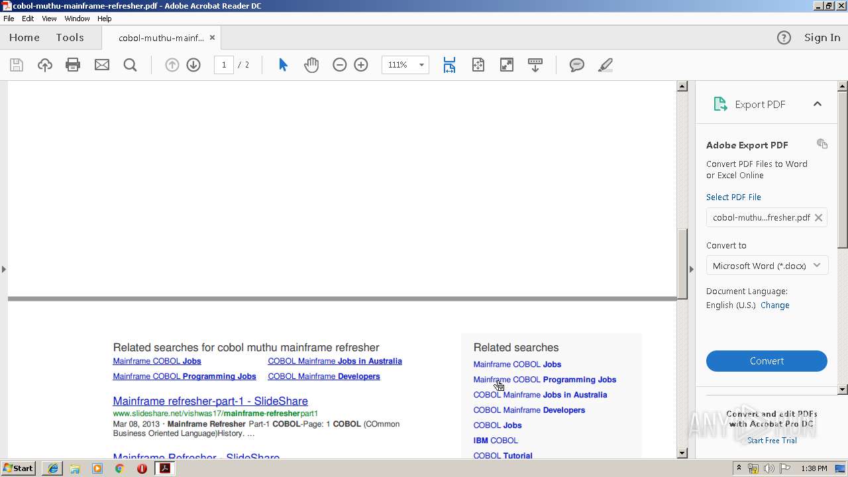Open the Edit menu

point(28,19)
